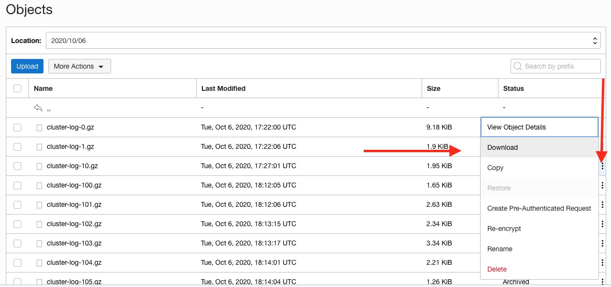
Task: Click the file name cluster-log-103.gz
Action: pyautogui.click(x=74, y=244)
